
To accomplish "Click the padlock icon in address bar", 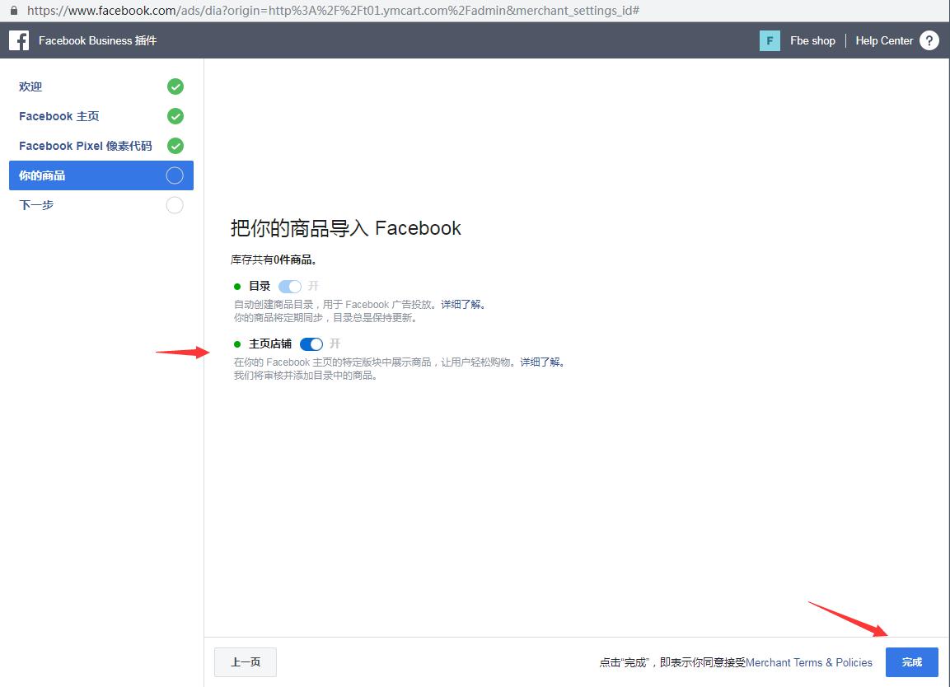I will [x=13, y=11].
